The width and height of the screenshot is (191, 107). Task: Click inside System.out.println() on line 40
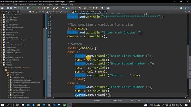(110, 95)
